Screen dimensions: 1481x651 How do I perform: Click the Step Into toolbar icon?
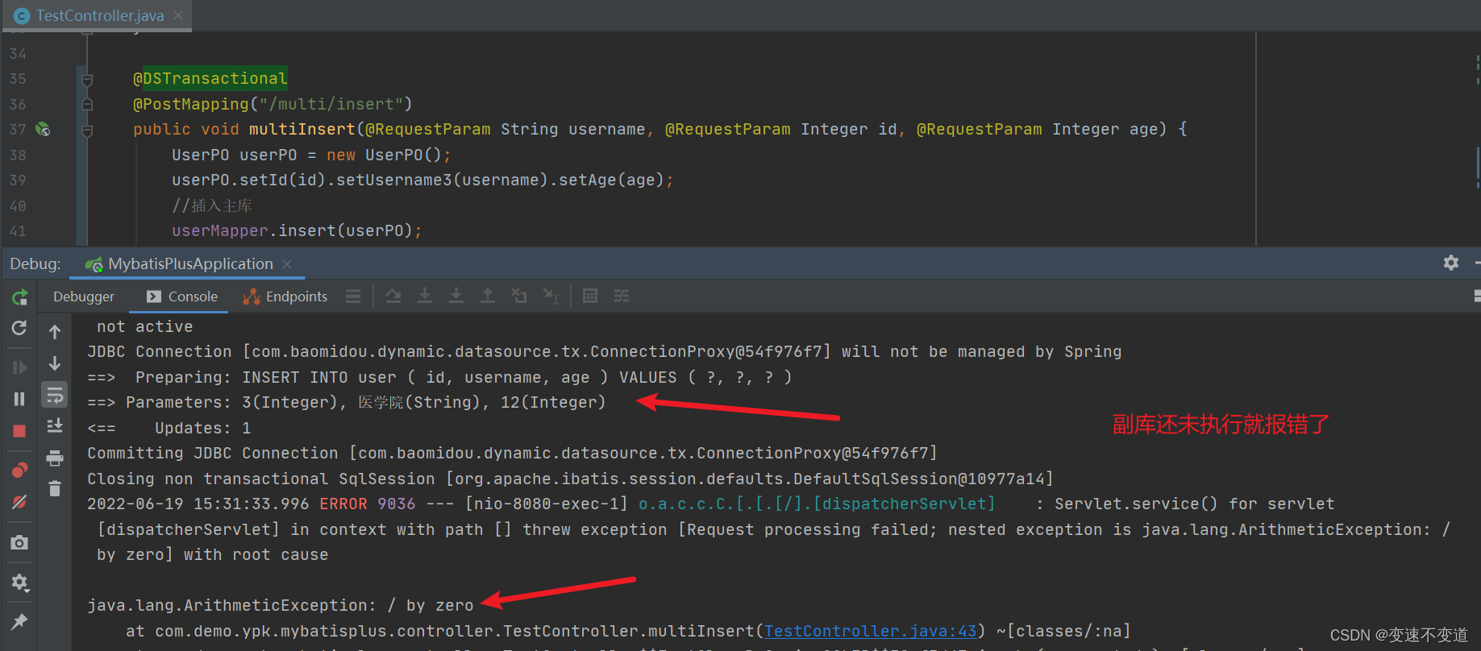pos(425,296)
